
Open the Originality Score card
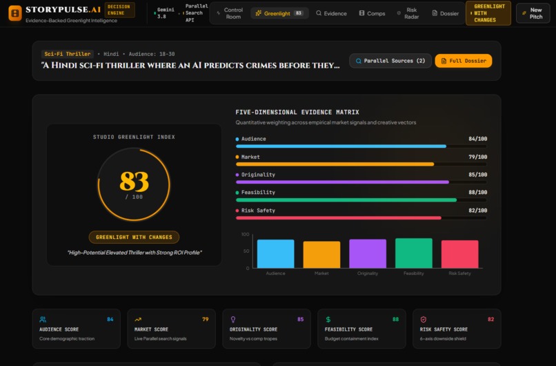267,329
